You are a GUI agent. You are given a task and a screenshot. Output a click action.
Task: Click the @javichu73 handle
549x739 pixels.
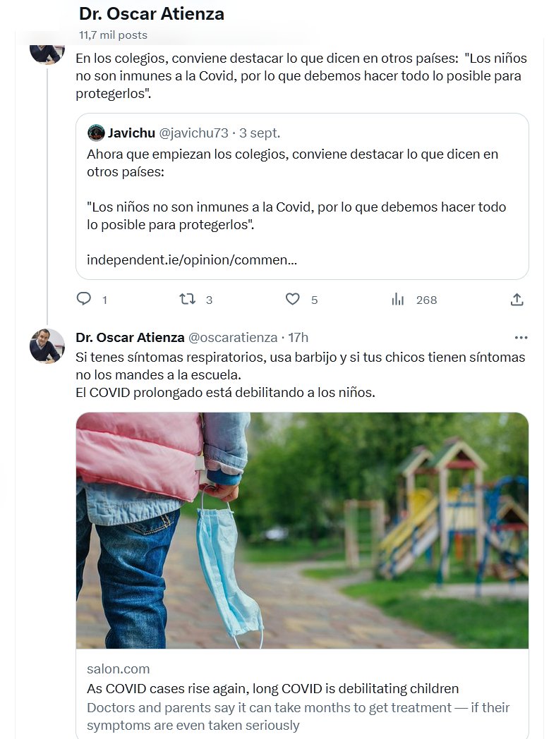tap(193, 133)
